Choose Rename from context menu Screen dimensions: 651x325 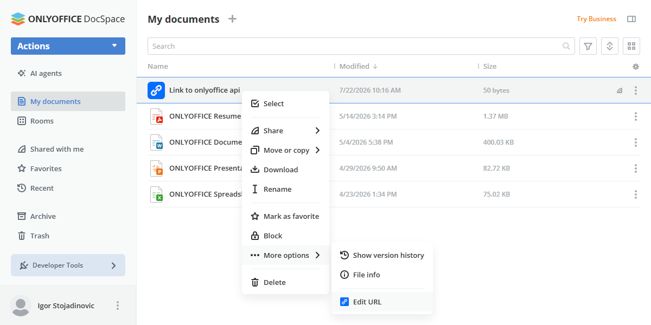tap(285, 189)
